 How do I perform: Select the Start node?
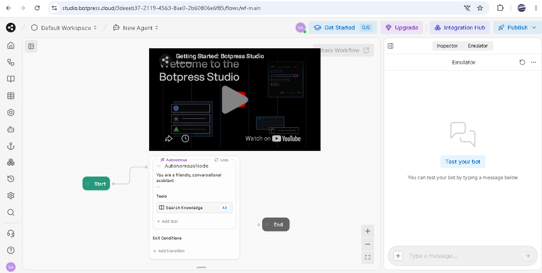point(96,184)
